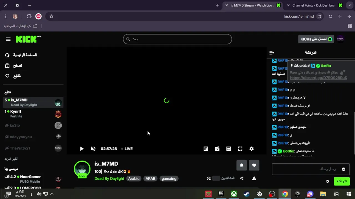Reload the page with refresh icon
Viewport: 355px width, 199px height.
tap(330, 16)
